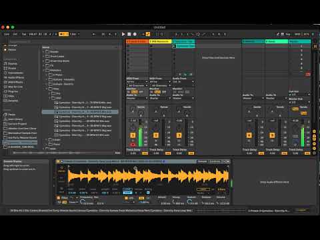Viewport: 320px width, 240px height.
Task: Toggle return B activator button
Action: [x=272, y=135]
